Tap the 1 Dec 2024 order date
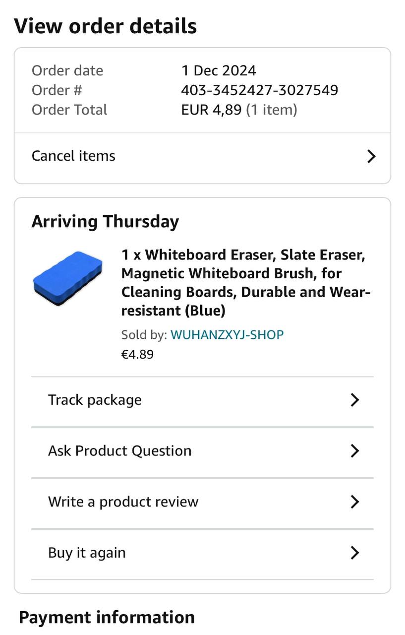This screenshot has width=405, height=635. (219, 70)
